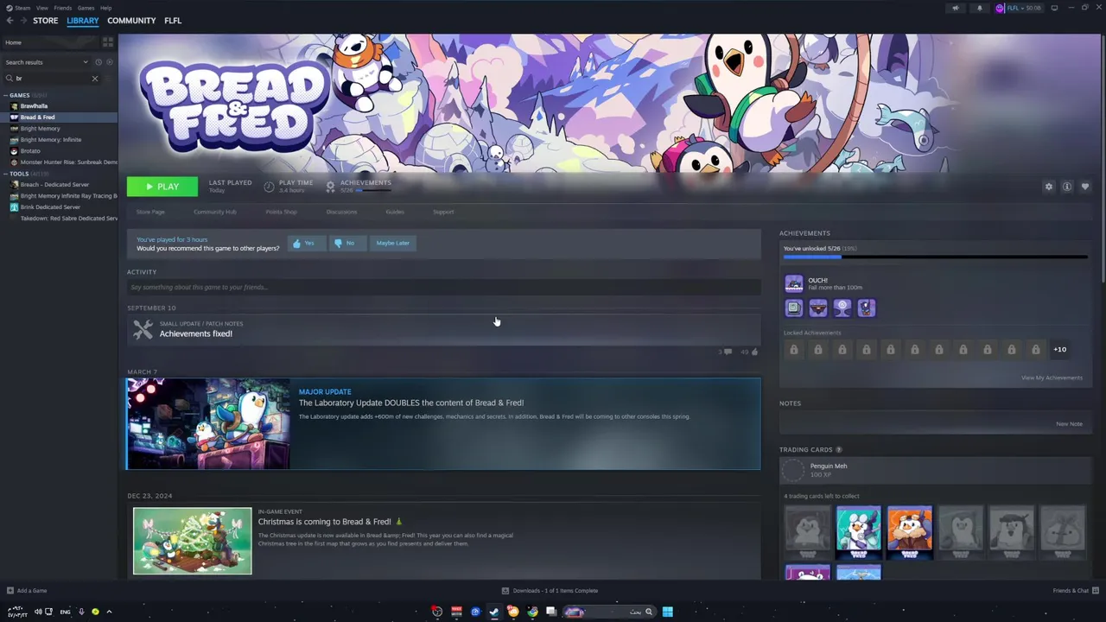Open game settings gear icon

point(1049,187)
